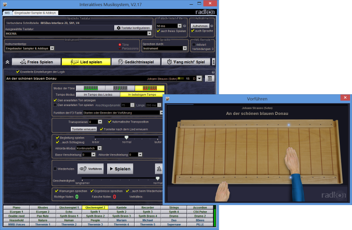Click the Aufnehmen record button
This screenshot has width=352, height=230.
pos(200,26)
